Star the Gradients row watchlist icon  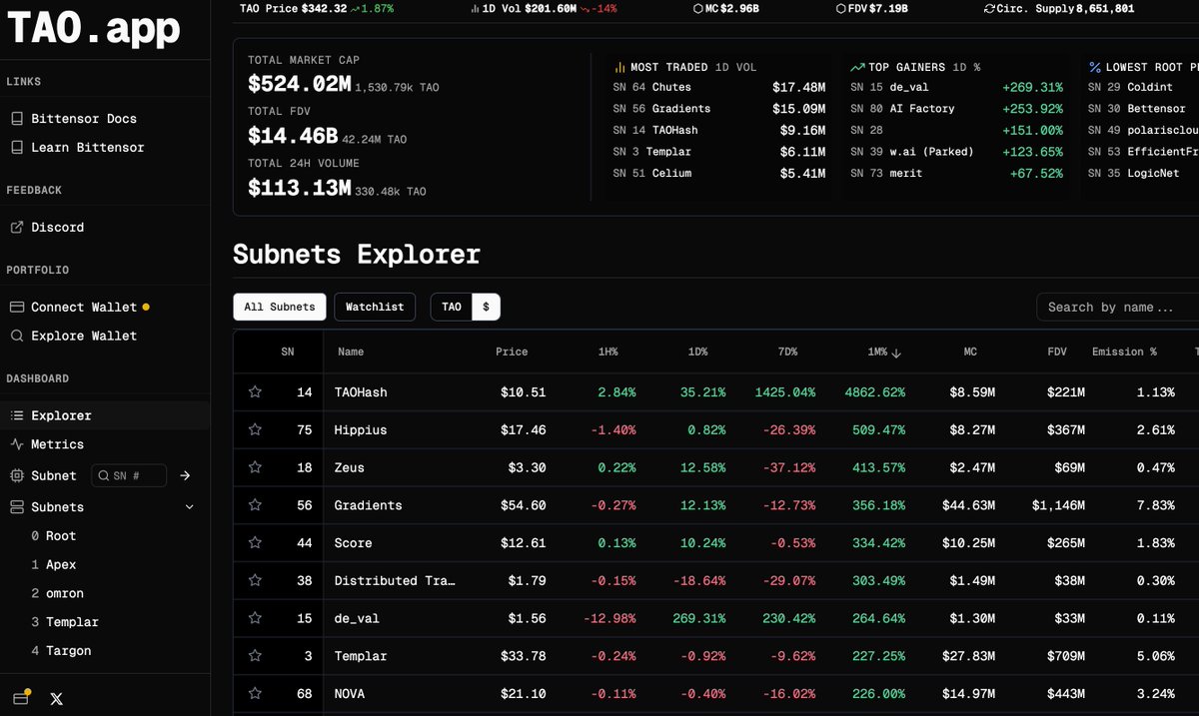255,505
